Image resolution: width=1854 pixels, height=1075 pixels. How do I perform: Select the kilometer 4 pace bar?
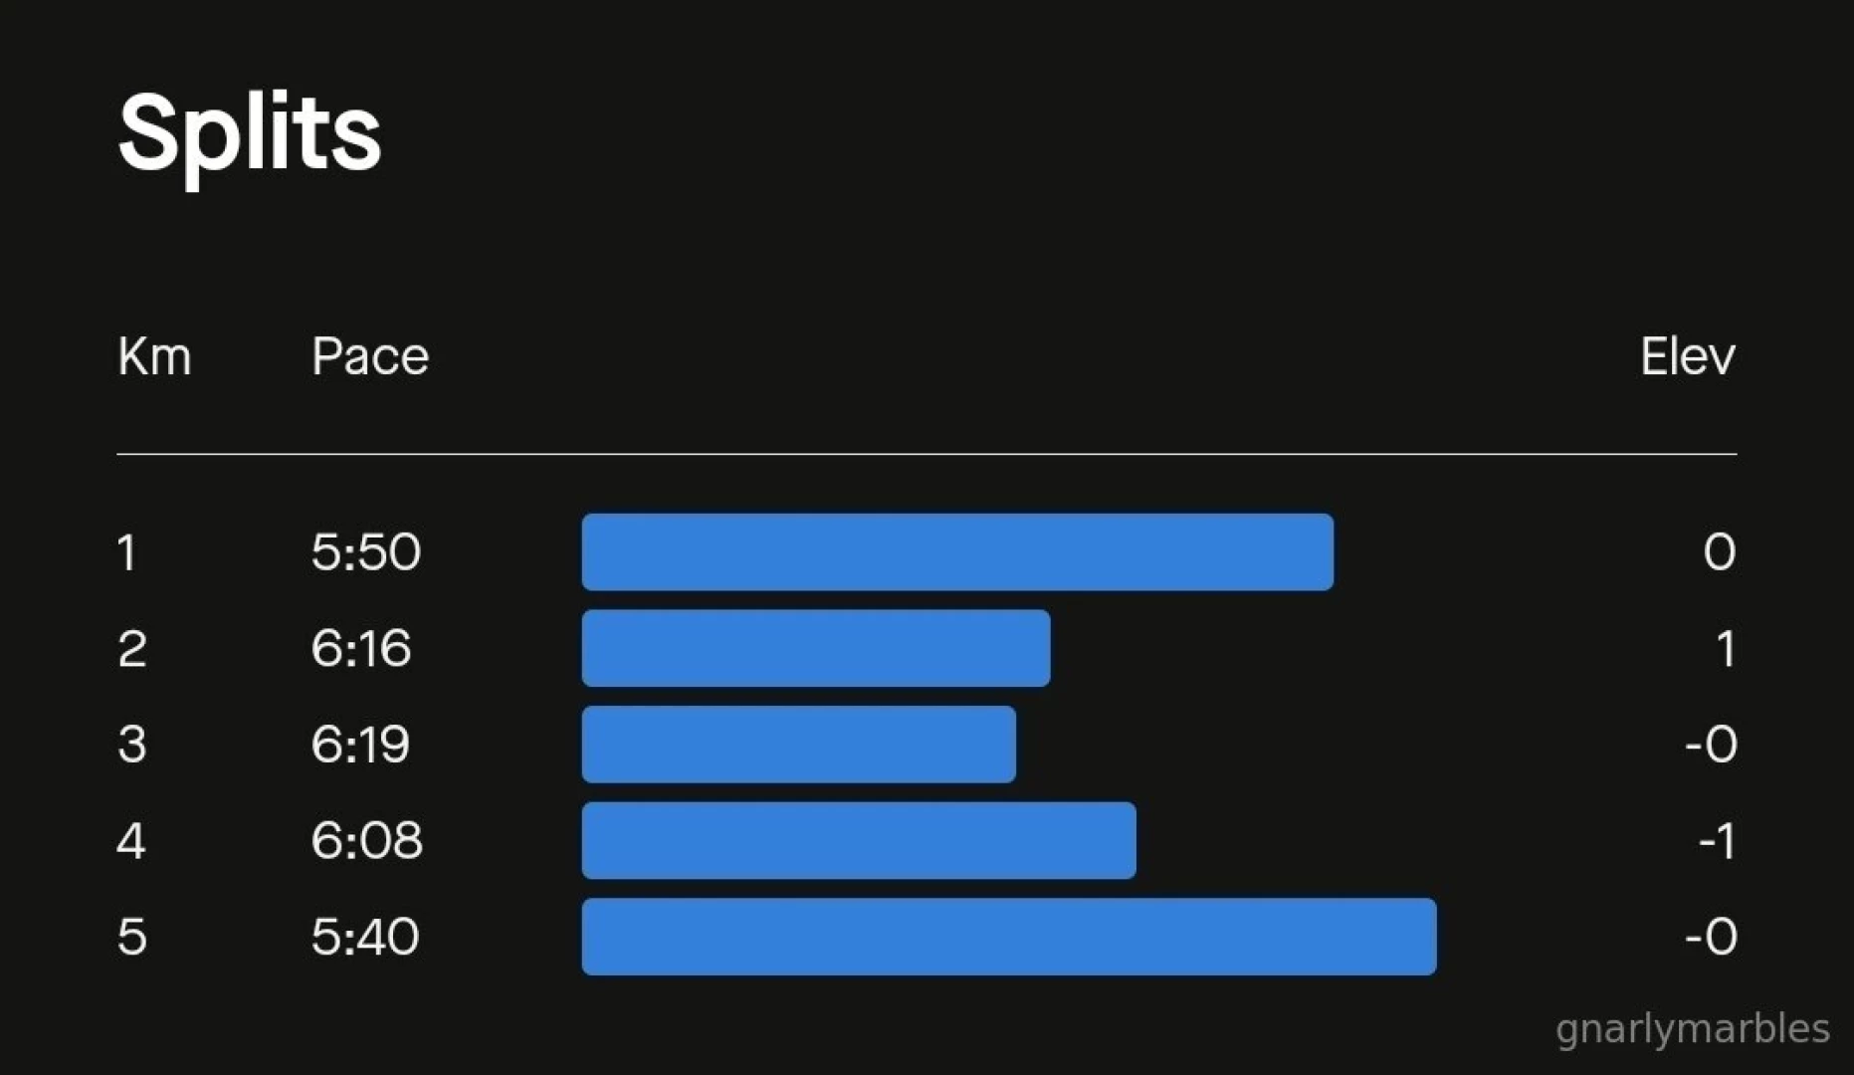(858, 840)
